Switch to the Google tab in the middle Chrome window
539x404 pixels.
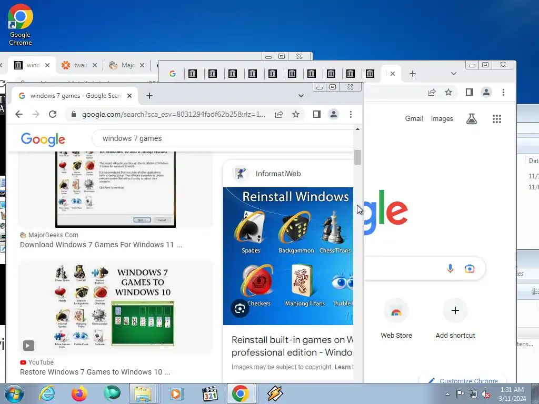click(x=173, y=74)
